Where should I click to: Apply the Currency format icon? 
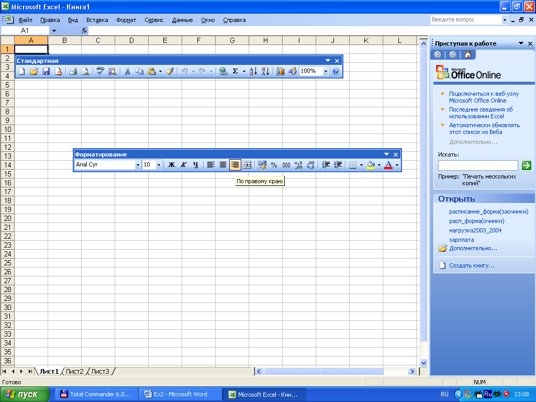(262, 165)
